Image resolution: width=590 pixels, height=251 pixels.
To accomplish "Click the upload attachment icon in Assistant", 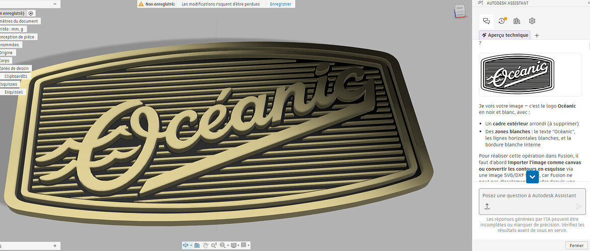I will tap(486, 206).
